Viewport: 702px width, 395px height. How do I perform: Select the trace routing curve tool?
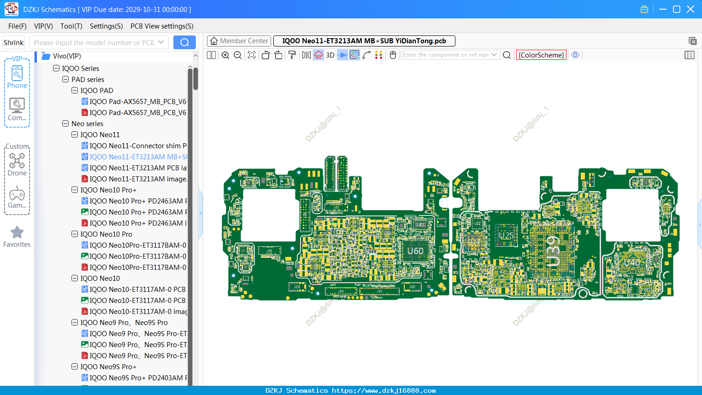click(x=367, y=55)
